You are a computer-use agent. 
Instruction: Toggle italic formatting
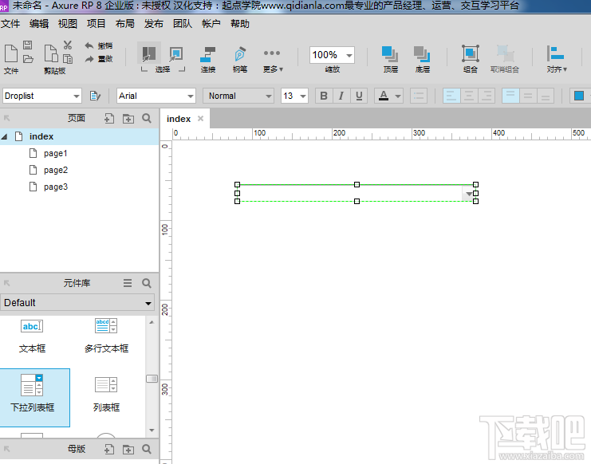[x=341, y=96]
